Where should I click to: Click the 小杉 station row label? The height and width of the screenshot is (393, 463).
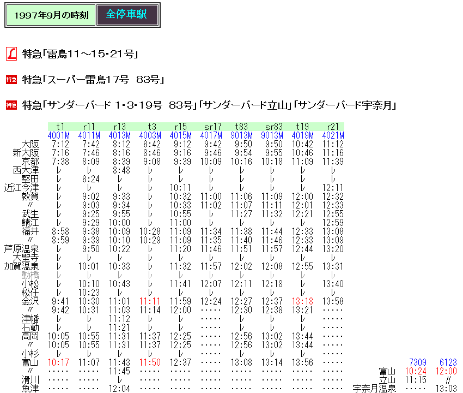coord(30,354)
